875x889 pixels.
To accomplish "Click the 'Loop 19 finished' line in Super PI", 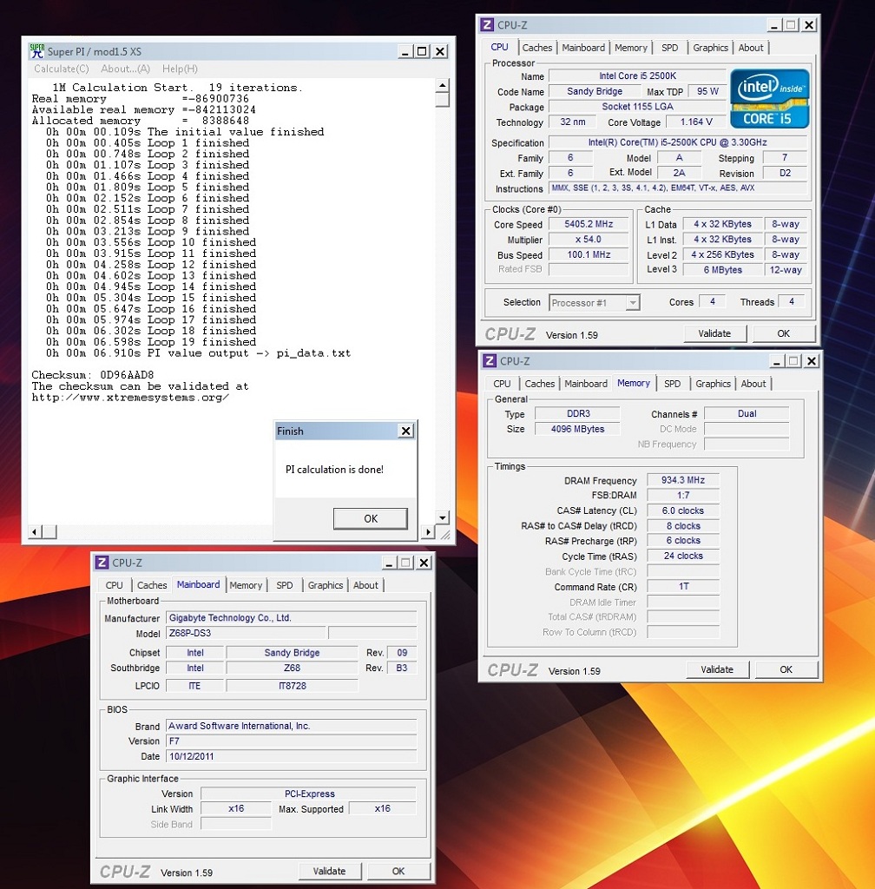I will (x=151, y=342).
